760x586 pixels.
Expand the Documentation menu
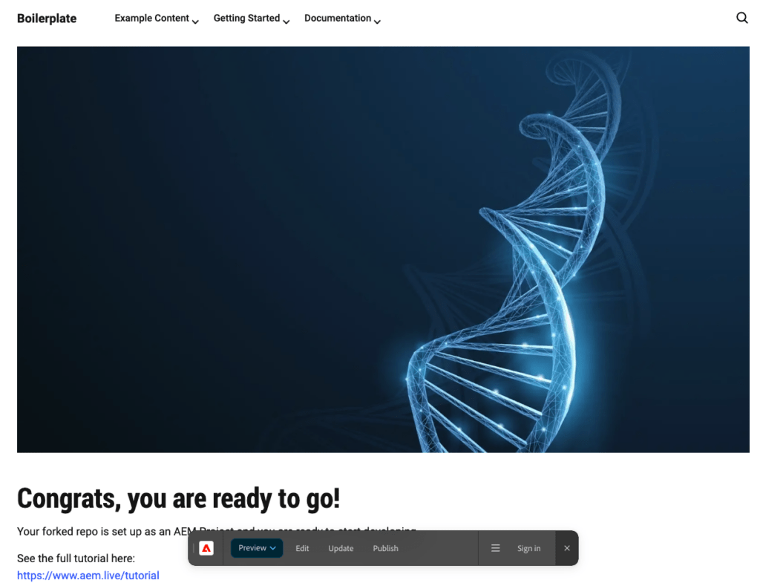click(342, 19)
